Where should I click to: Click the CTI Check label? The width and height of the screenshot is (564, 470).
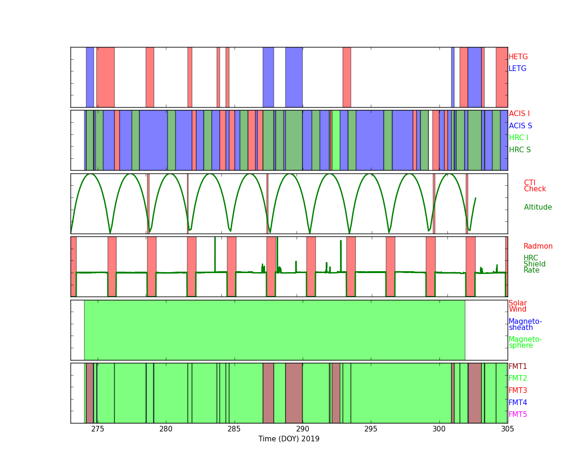point(535,186)
